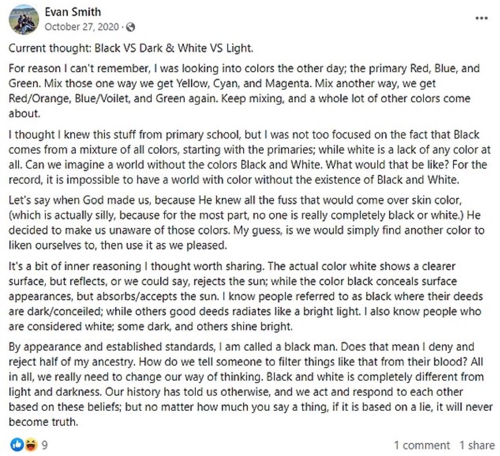This screenshot has height=456, width=500.
Task: Click the blue Like reaction icon
Action: coord(17,445)
